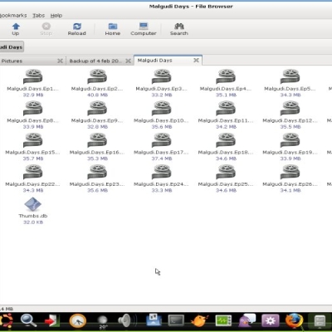Click the 35.7 MB size label
This screenshot has width=332, height=332.
[33, 159]
